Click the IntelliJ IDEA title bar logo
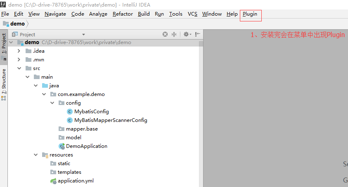Screen dimensions: 348x187 tap(3, 5)
